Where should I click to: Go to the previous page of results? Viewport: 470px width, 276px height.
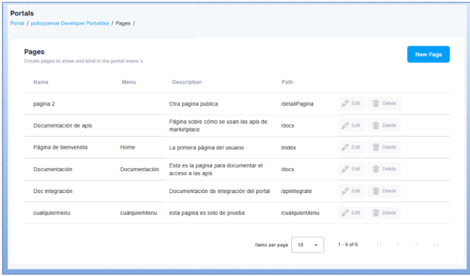coord(398,245)
